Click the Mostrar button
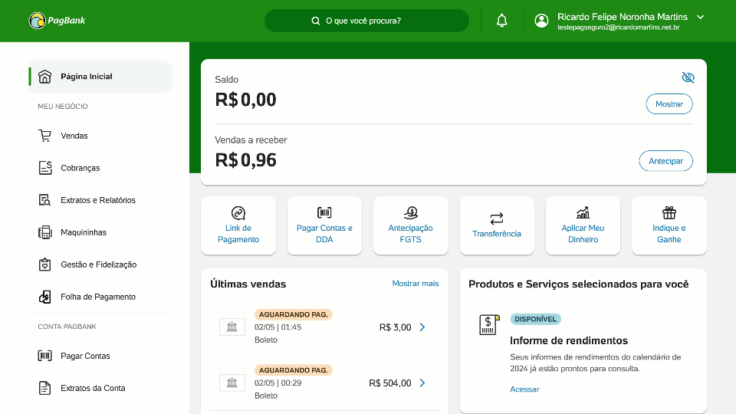The width and height of the screenshot is (736, 414). pos(669,104)
